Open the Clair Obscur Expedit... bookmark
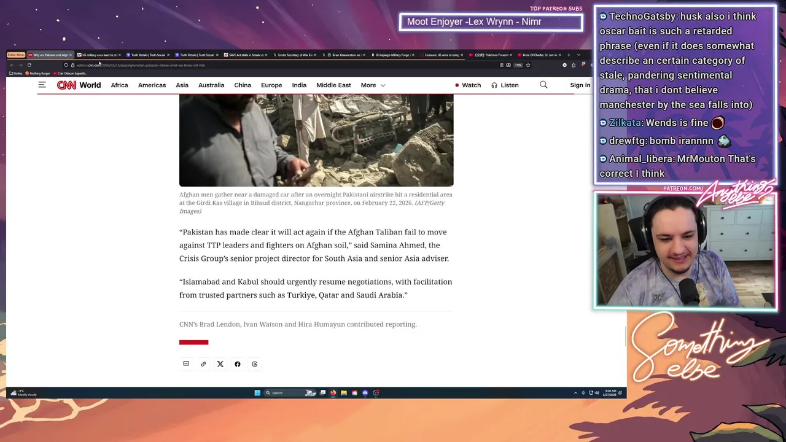The width and height of the screenshot is (786, 442). pos(70,73)
